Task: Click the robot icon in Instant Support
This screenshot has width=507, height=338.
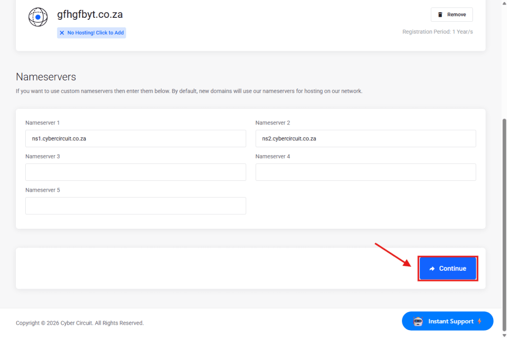Action: point(418,321)
